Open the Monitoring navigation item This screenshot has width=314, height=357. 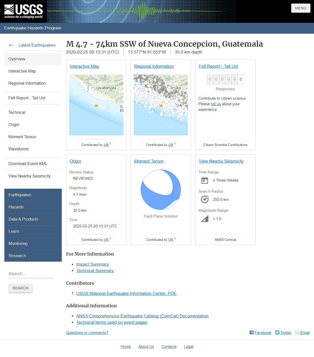(x=33, y=243)
